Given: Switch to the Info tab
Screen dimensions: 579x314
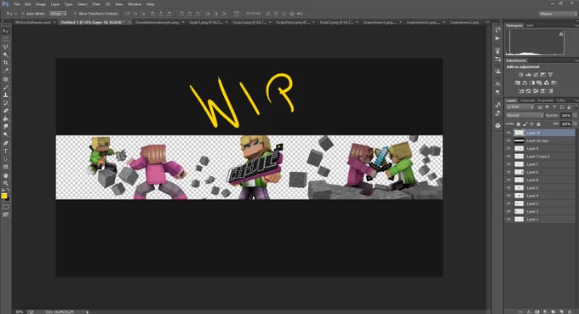Looking at the screenshot, I should pos(530,26).
